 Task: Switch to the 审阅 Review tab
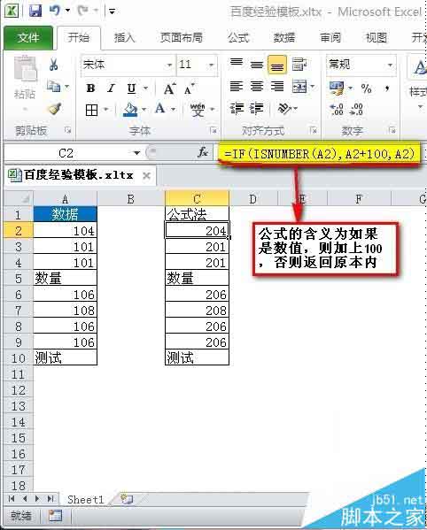[x=330, y=37]
